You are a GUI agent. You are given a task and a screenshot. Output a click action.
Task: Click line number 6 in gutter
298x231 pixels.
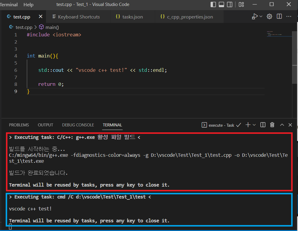coord(15,70)
